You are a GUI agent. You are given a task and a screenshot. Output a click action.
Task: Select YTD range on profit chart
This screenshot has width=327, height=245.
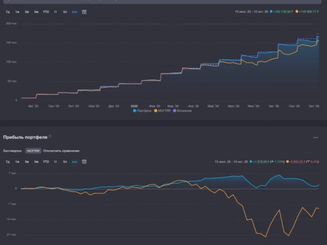[x=46, y=162]
